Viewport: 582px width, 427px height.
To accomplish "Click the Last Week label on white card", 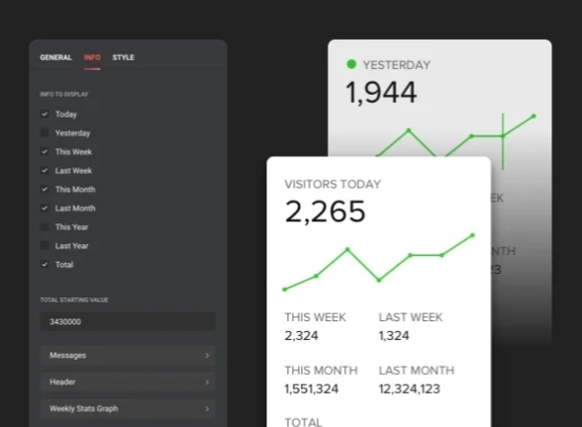I will (x=411, y=317).
